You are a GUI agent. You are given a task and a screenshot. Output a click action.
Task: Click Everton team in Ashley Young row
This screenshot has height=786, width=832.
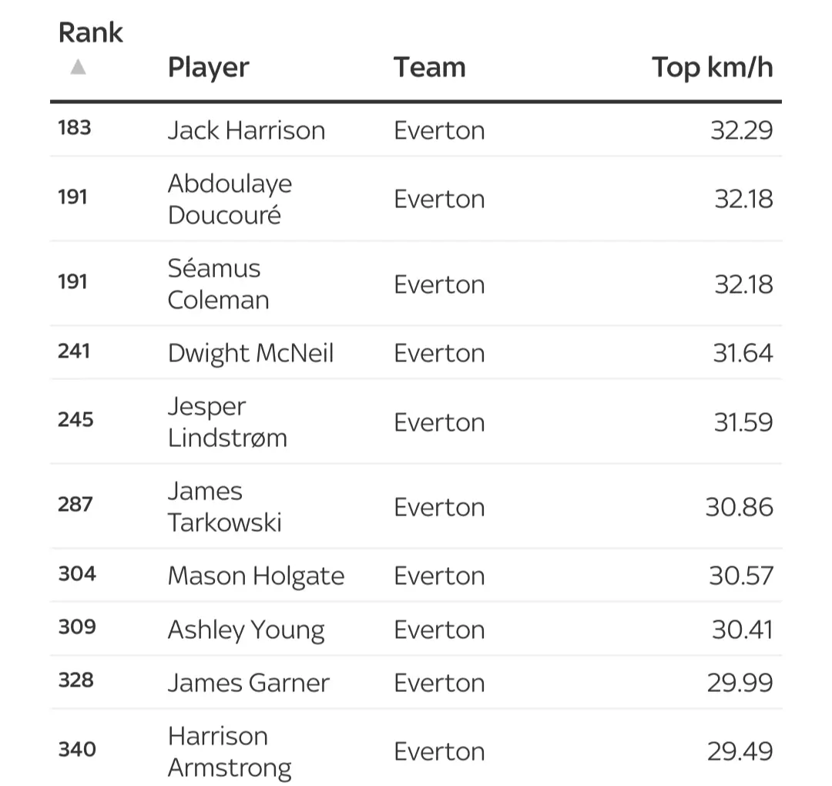(x=439, y=630)
